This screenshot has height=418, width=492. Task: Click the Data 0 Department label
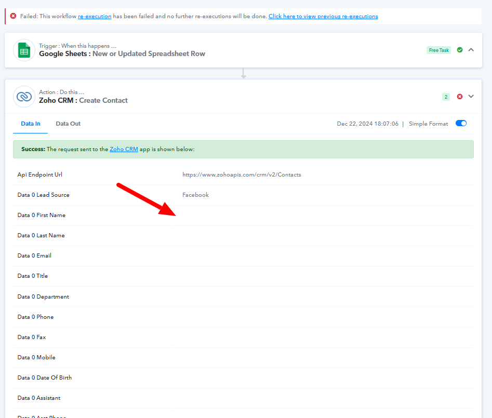pos(43,296)
